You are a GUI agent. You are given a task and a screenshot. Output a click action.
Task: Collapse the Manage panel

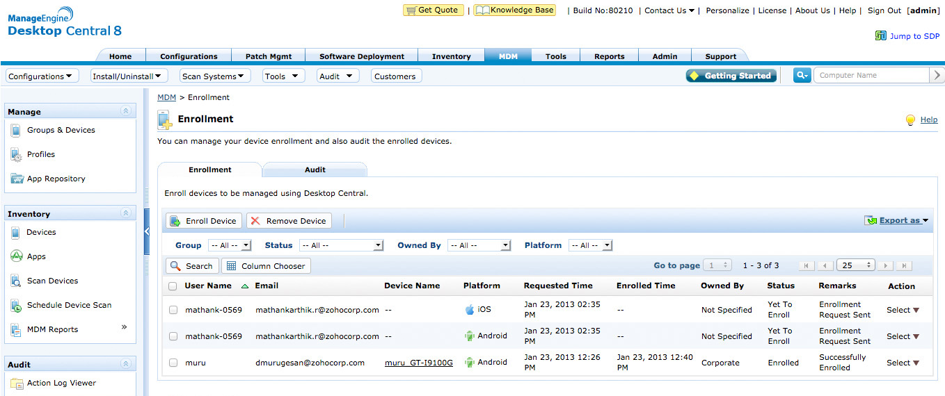tap(125, 111)
